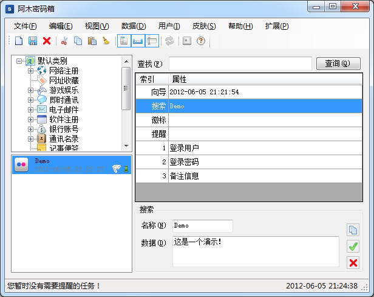Confirm edit with the green checkmark icon
374x297 pixels.
click(x=353, y=246)
